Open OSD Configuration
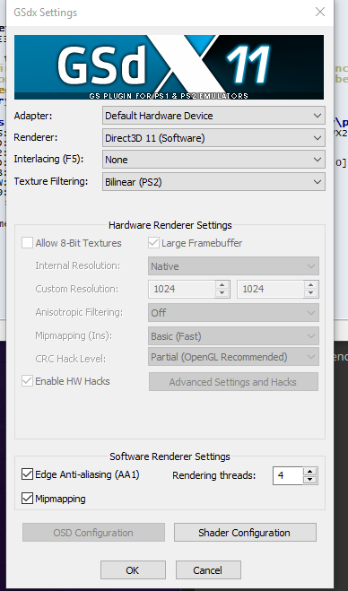Screen dimensions: 348x591 tap(93, 533)
